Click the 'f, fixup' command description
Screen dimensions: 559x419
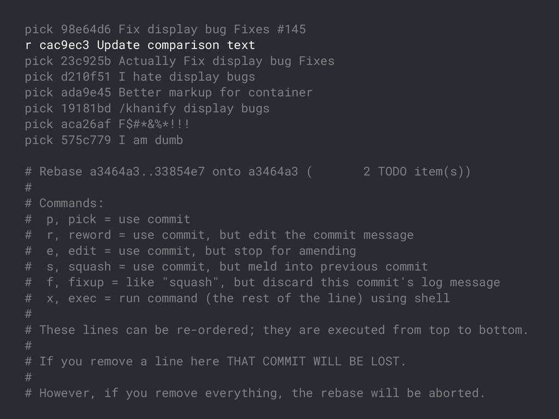273,282
